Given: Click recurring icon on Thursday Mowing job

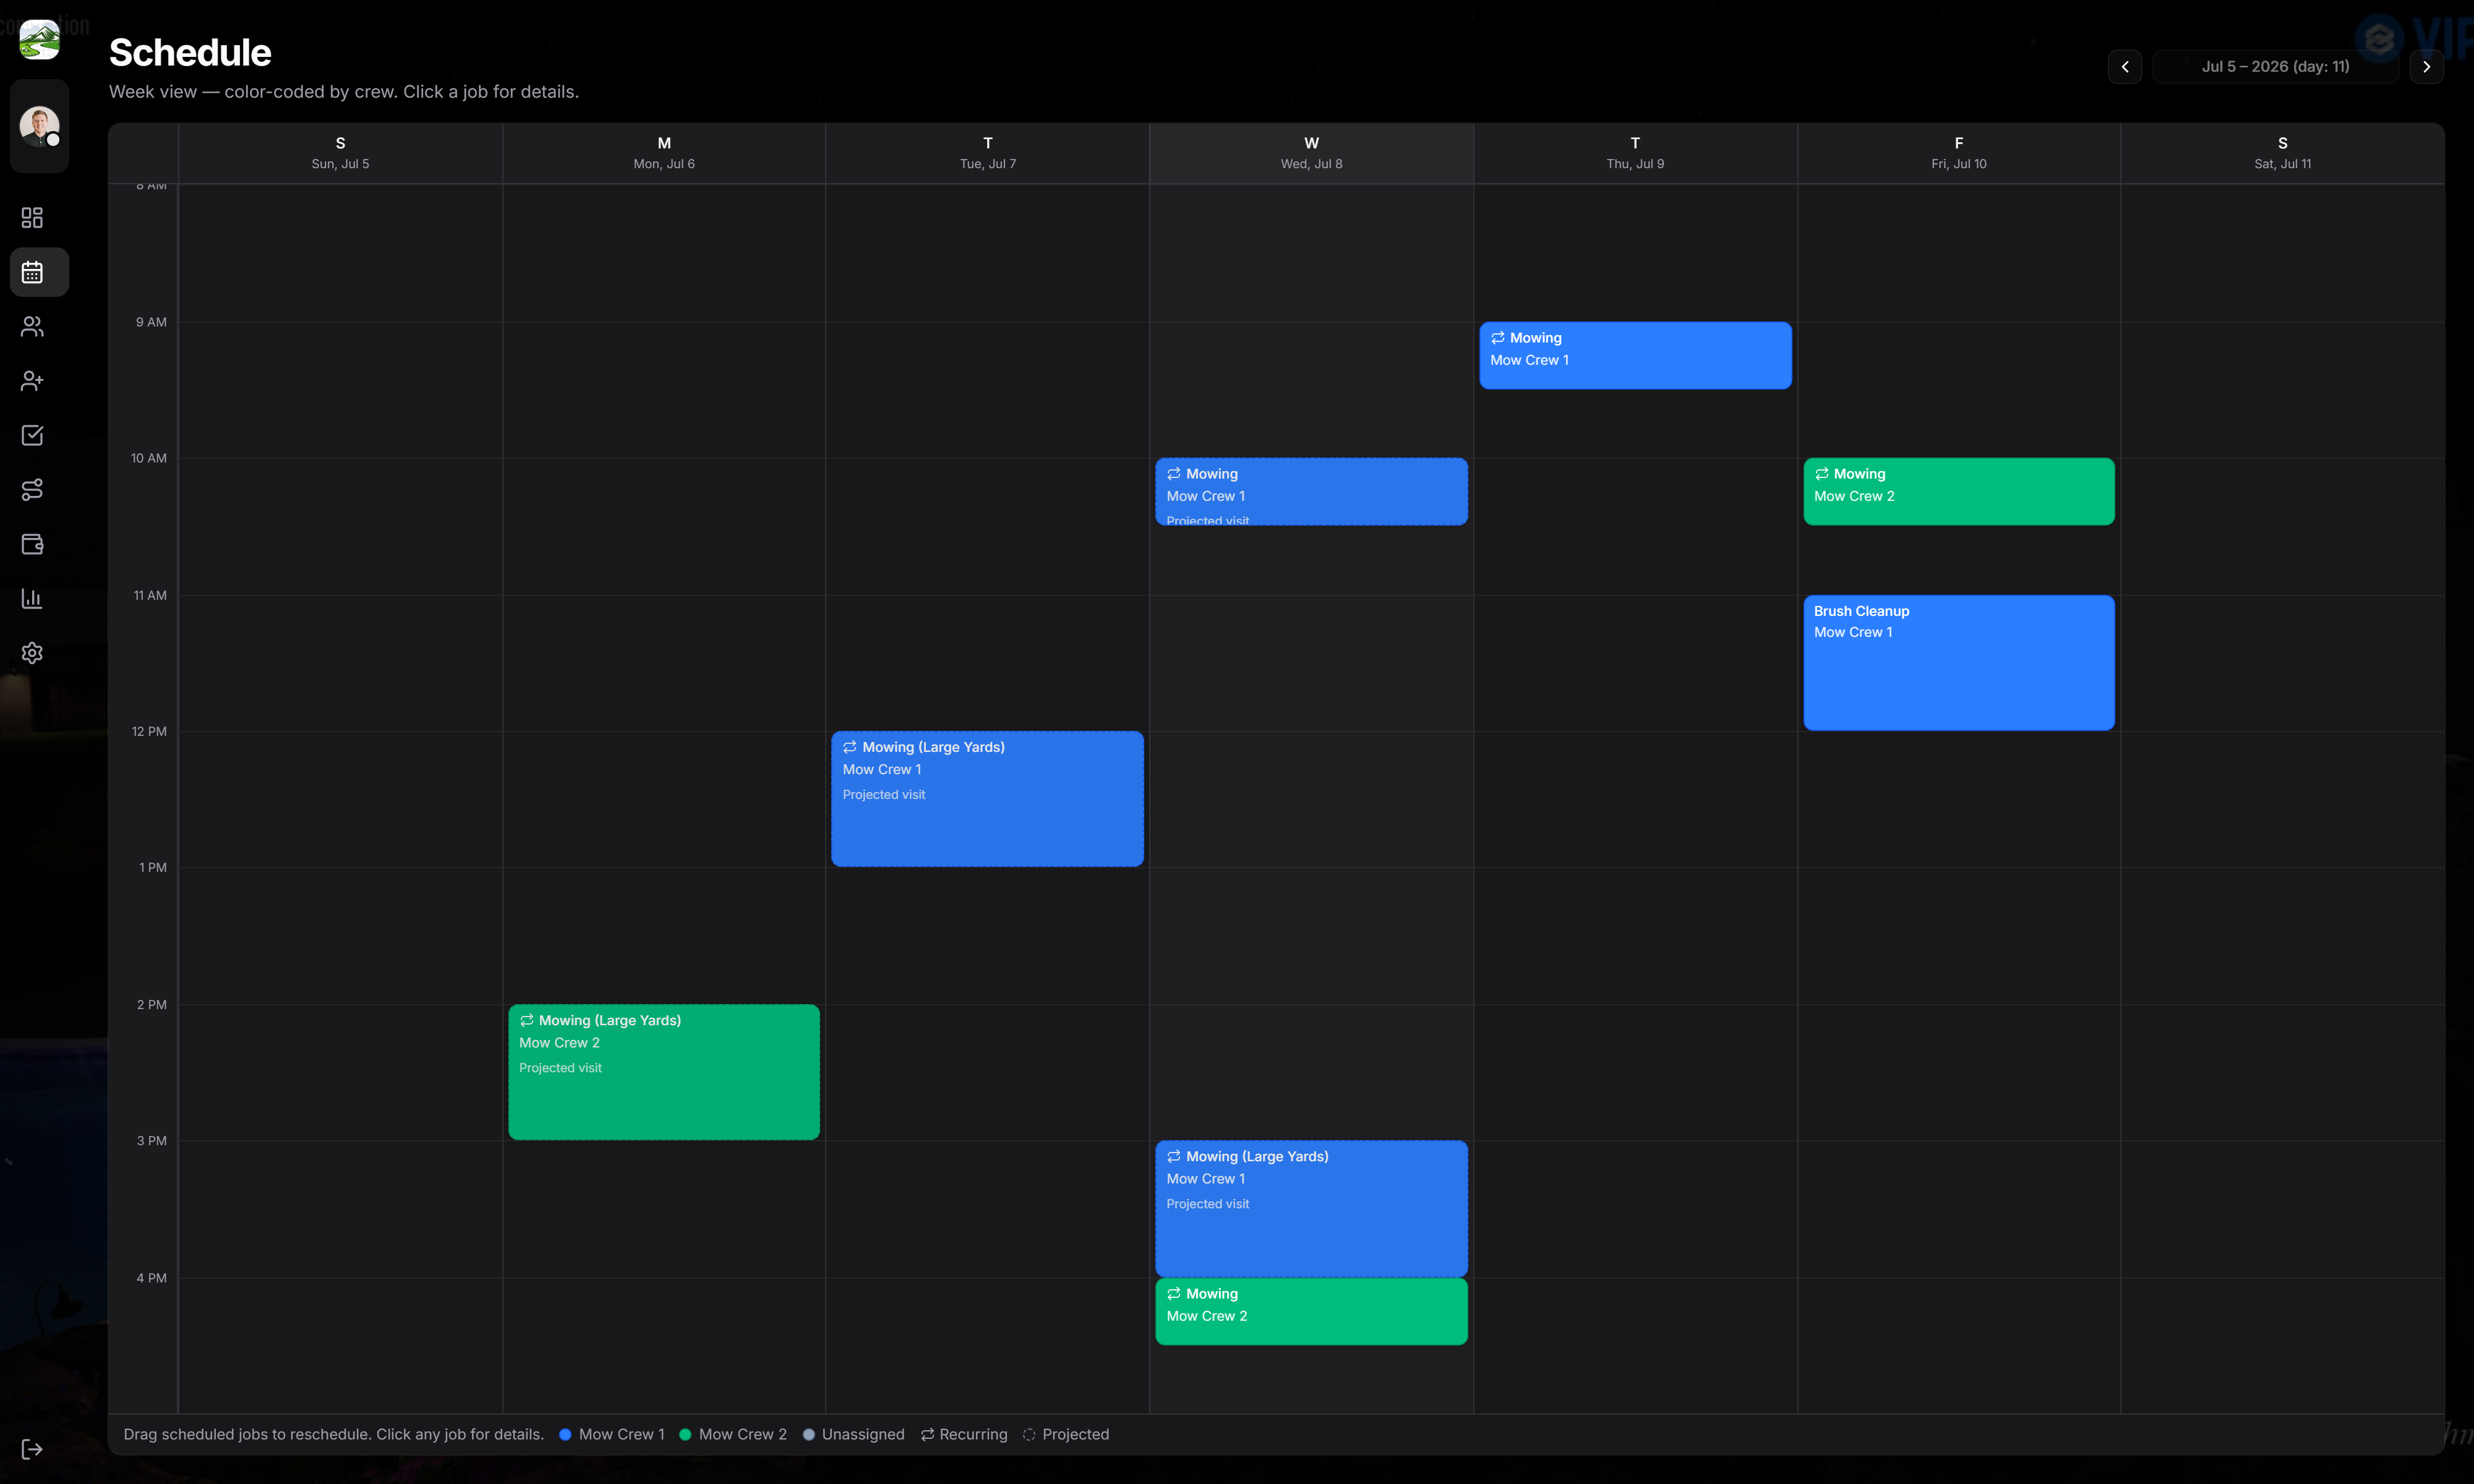Looking at the screenshot, I should [x=1497, y=338].
